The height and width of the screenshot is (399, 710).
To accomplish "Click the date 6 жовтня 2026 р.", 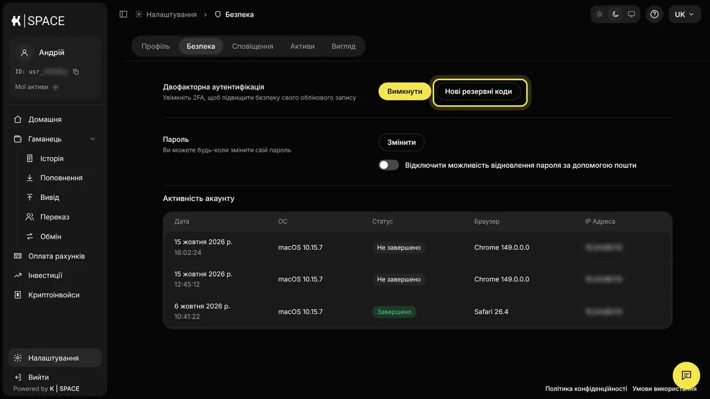I will click(202, 306).
